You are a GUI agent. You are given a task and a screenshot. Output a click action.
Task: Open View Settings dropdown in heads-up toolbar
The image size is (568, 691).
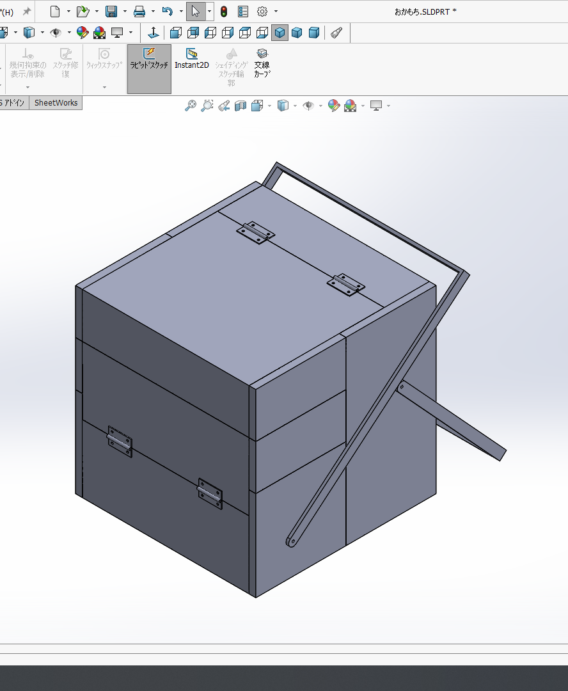pyautogui.click(x=388, y=106)
